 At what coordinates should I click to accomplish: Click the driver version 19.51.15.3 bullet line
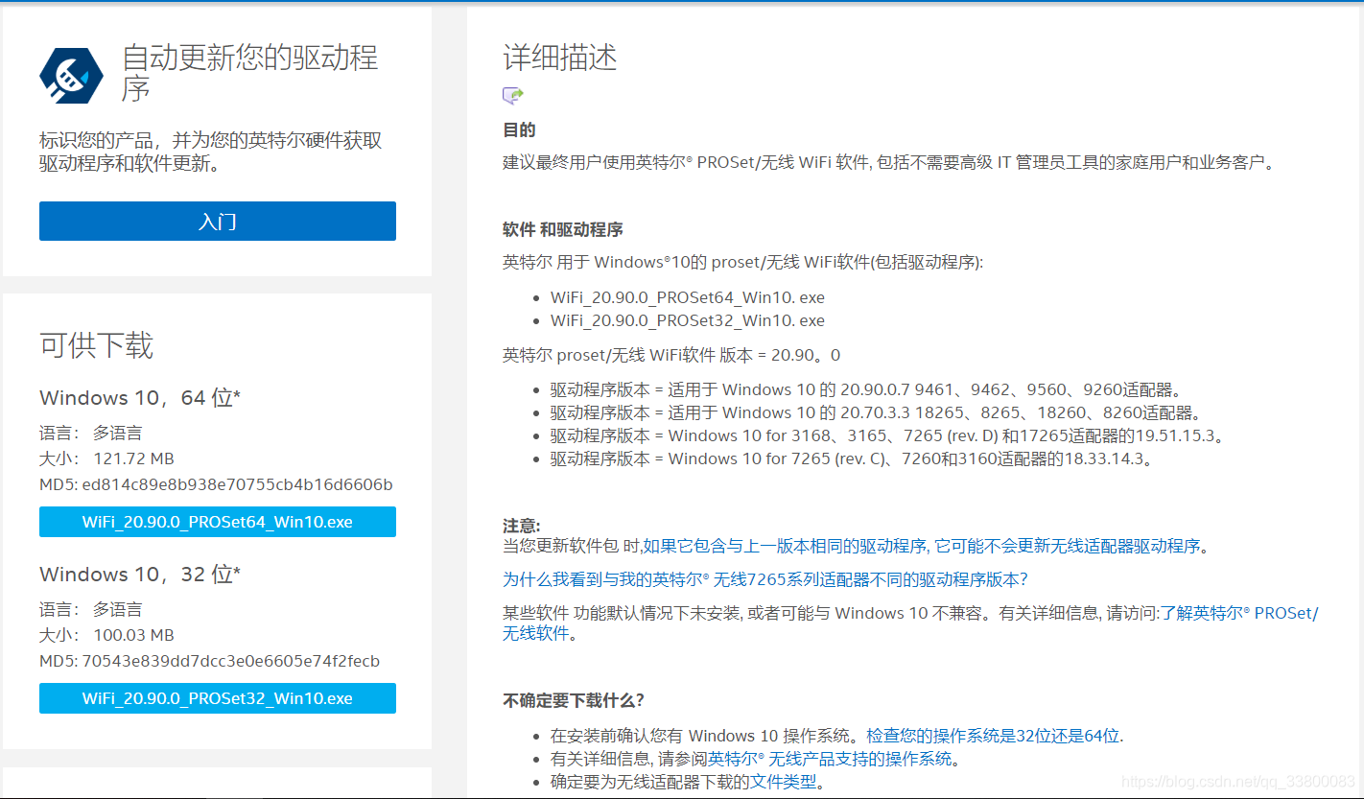coord(888,435)
